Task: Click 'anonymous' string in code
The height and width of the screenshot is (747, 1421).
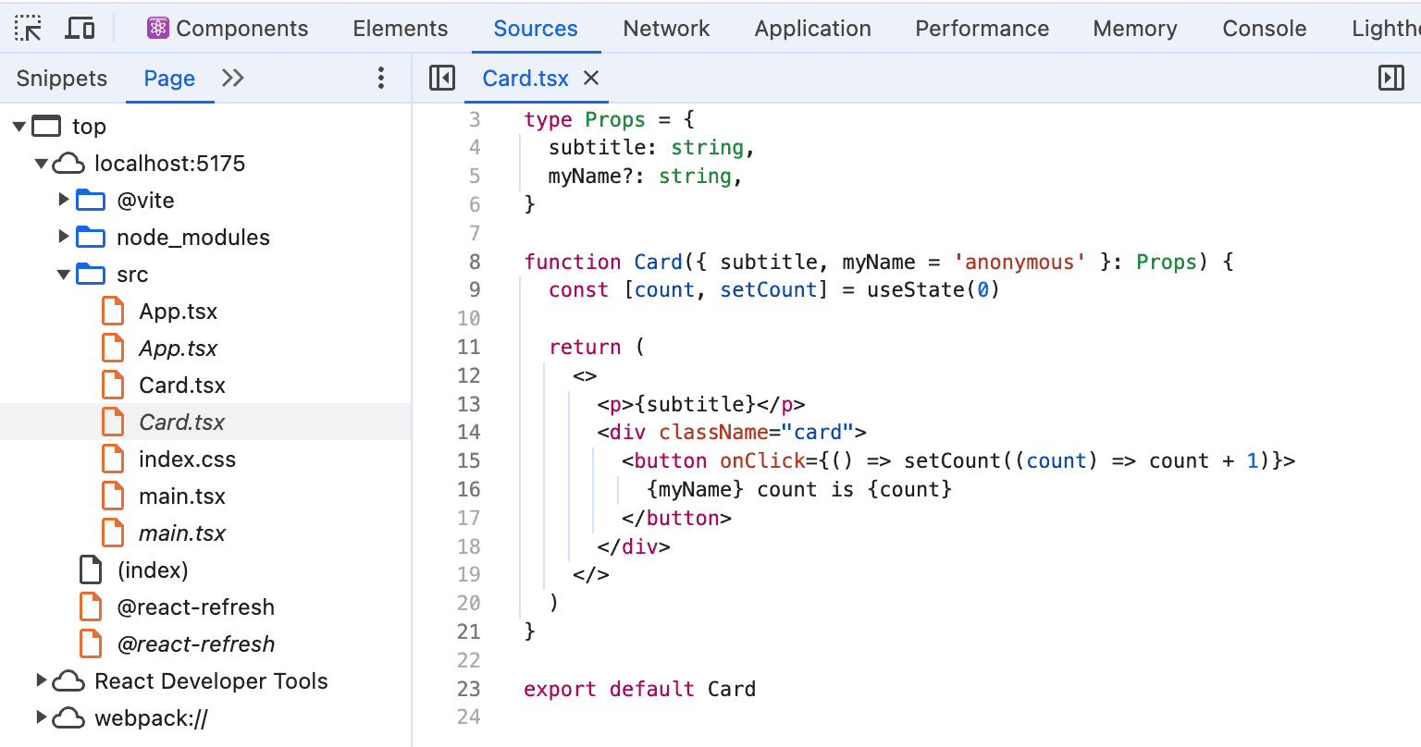Action: pyautogui.click(x=1019, y=262)
